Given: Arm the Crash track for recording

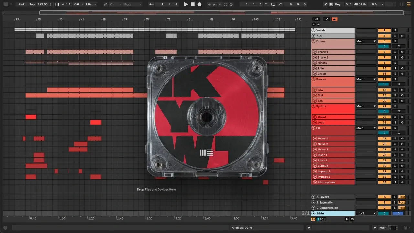Looking at the screenshot, I should pos(402,74).
